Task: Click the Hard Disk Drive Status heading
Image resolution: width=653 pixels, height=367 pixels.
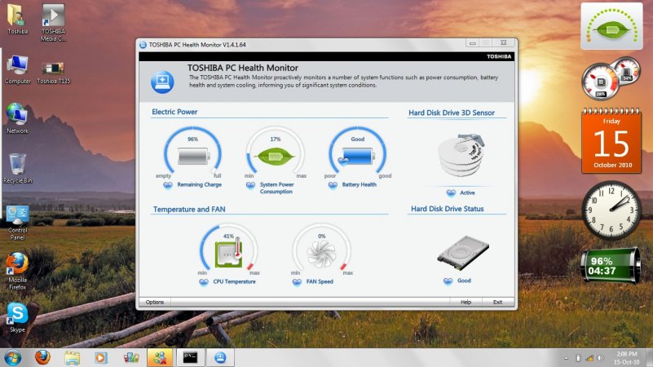Action: (x=448, y=209)
